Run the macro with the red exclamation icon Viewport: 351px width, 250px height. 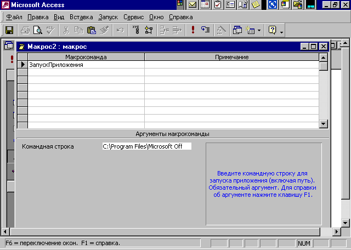[193, 30]
